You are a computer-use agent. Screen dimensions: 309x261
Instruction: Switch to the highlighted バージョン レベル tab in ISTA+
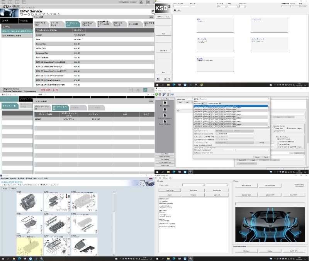(x=73, y=24)
